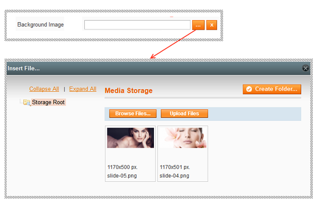The height and width of the screenshot is (202, 332).
Task: Click the slide-04.png file name
Action: pos(174,176)
